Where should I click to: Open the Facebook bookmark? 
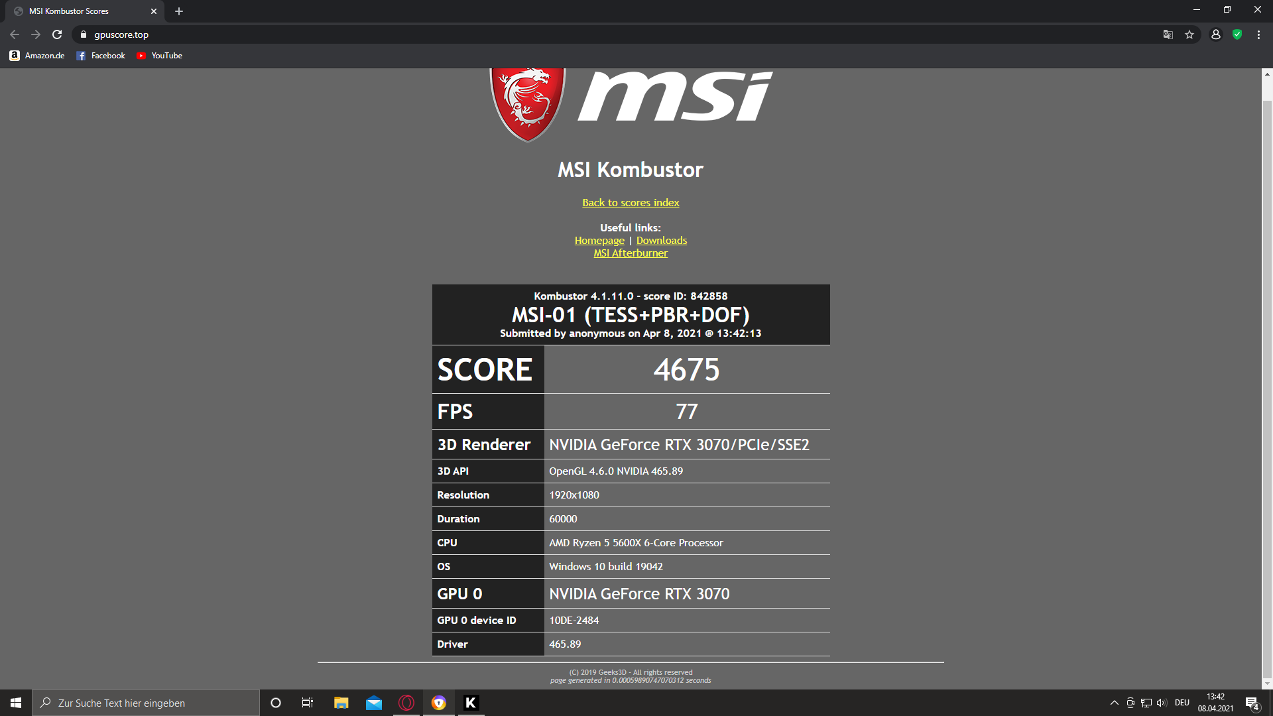tap(101, 56)
